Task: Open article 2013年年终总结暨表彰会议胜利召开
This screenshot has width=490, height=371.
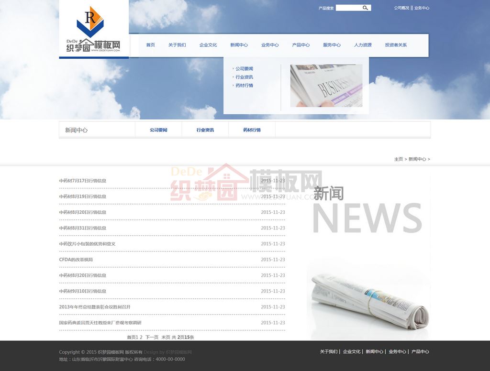Action: [x=95, y=307]
